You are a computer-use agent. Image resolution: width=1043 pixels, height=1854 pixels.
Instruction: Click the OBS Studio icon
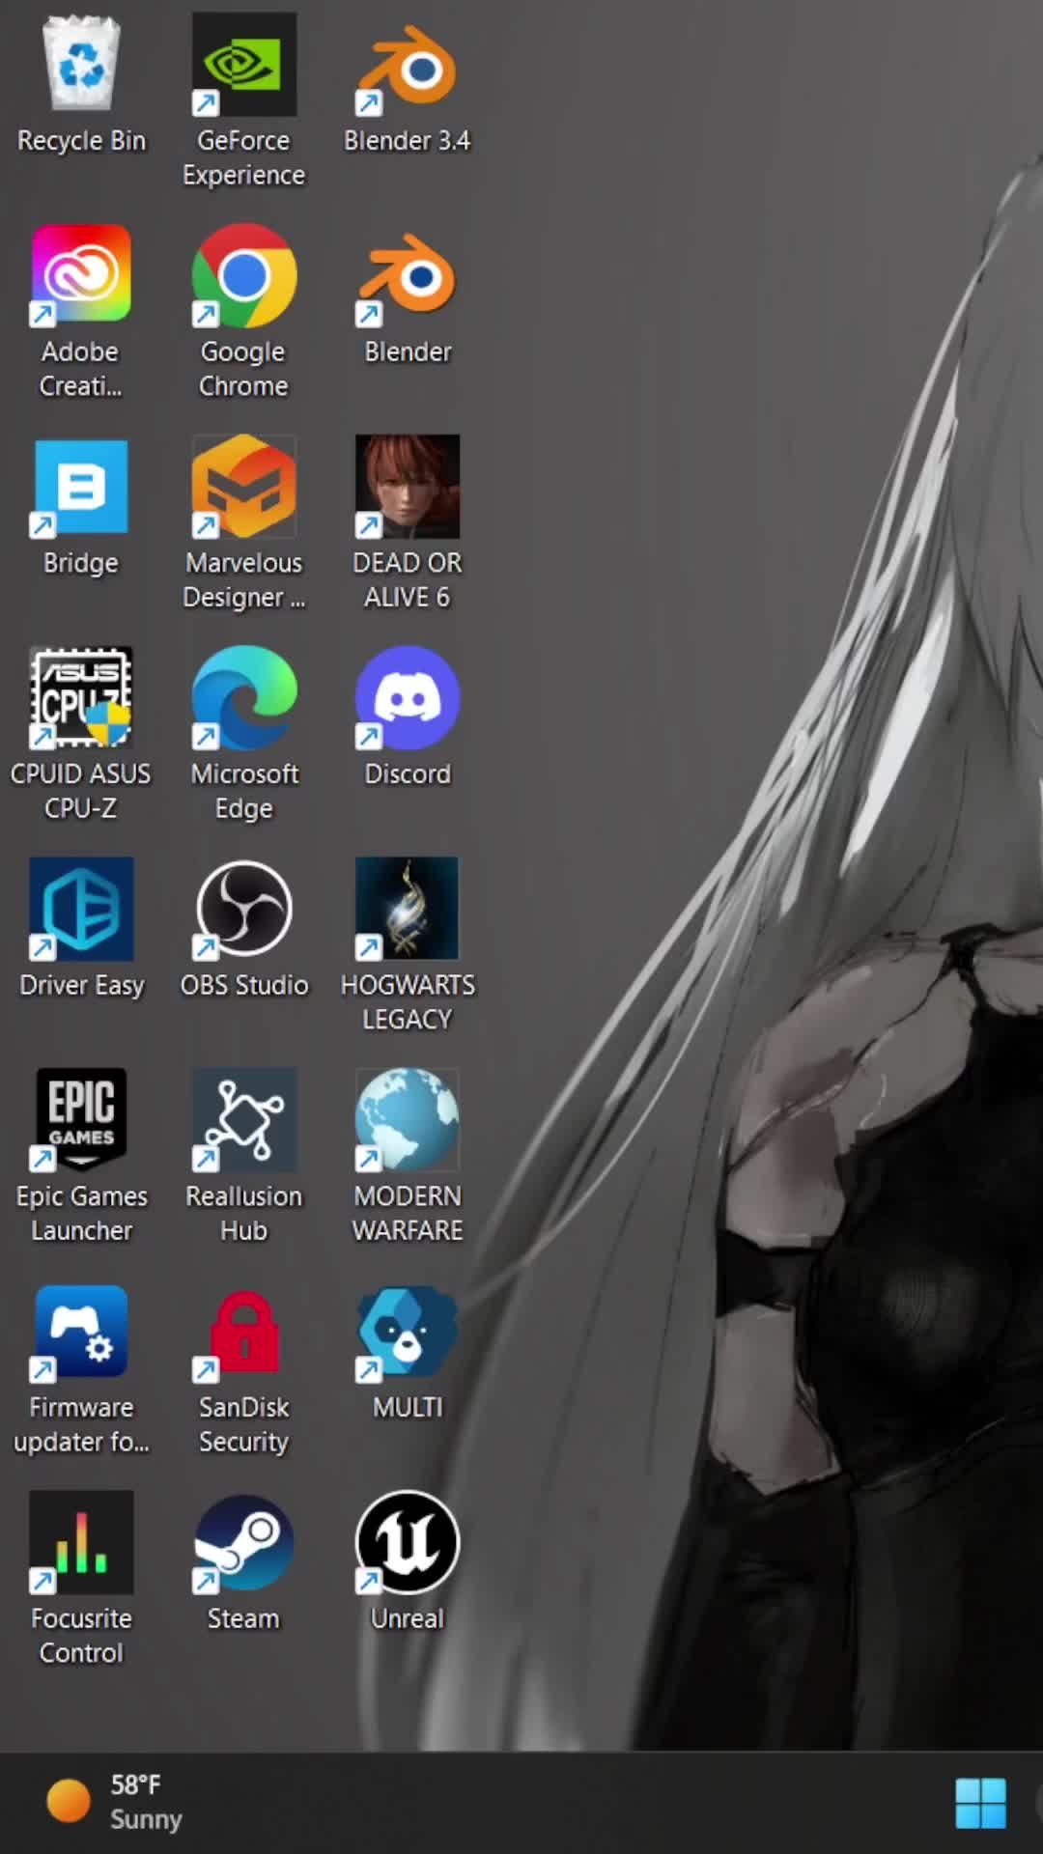pos(243,909)
